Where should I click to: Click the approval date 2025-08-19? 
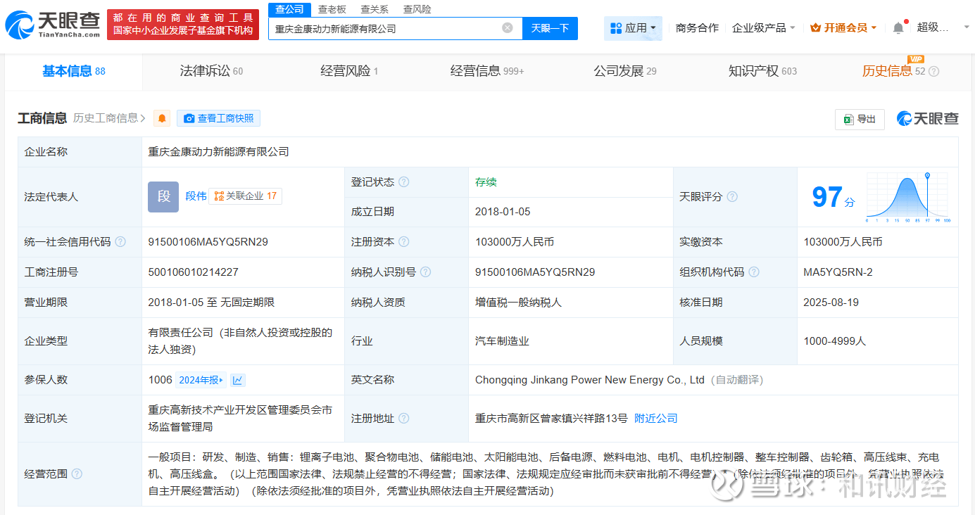pos(833,303)
